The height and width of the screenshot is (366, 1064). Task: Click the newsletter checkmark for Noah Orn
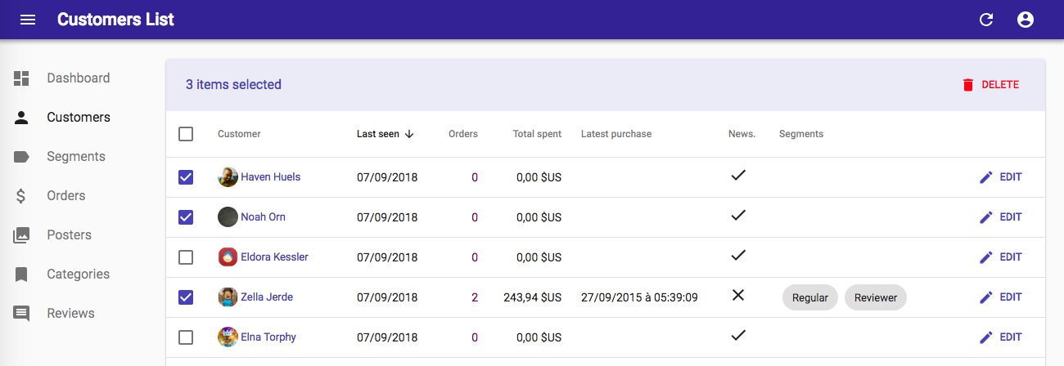[x=738, y=215]
